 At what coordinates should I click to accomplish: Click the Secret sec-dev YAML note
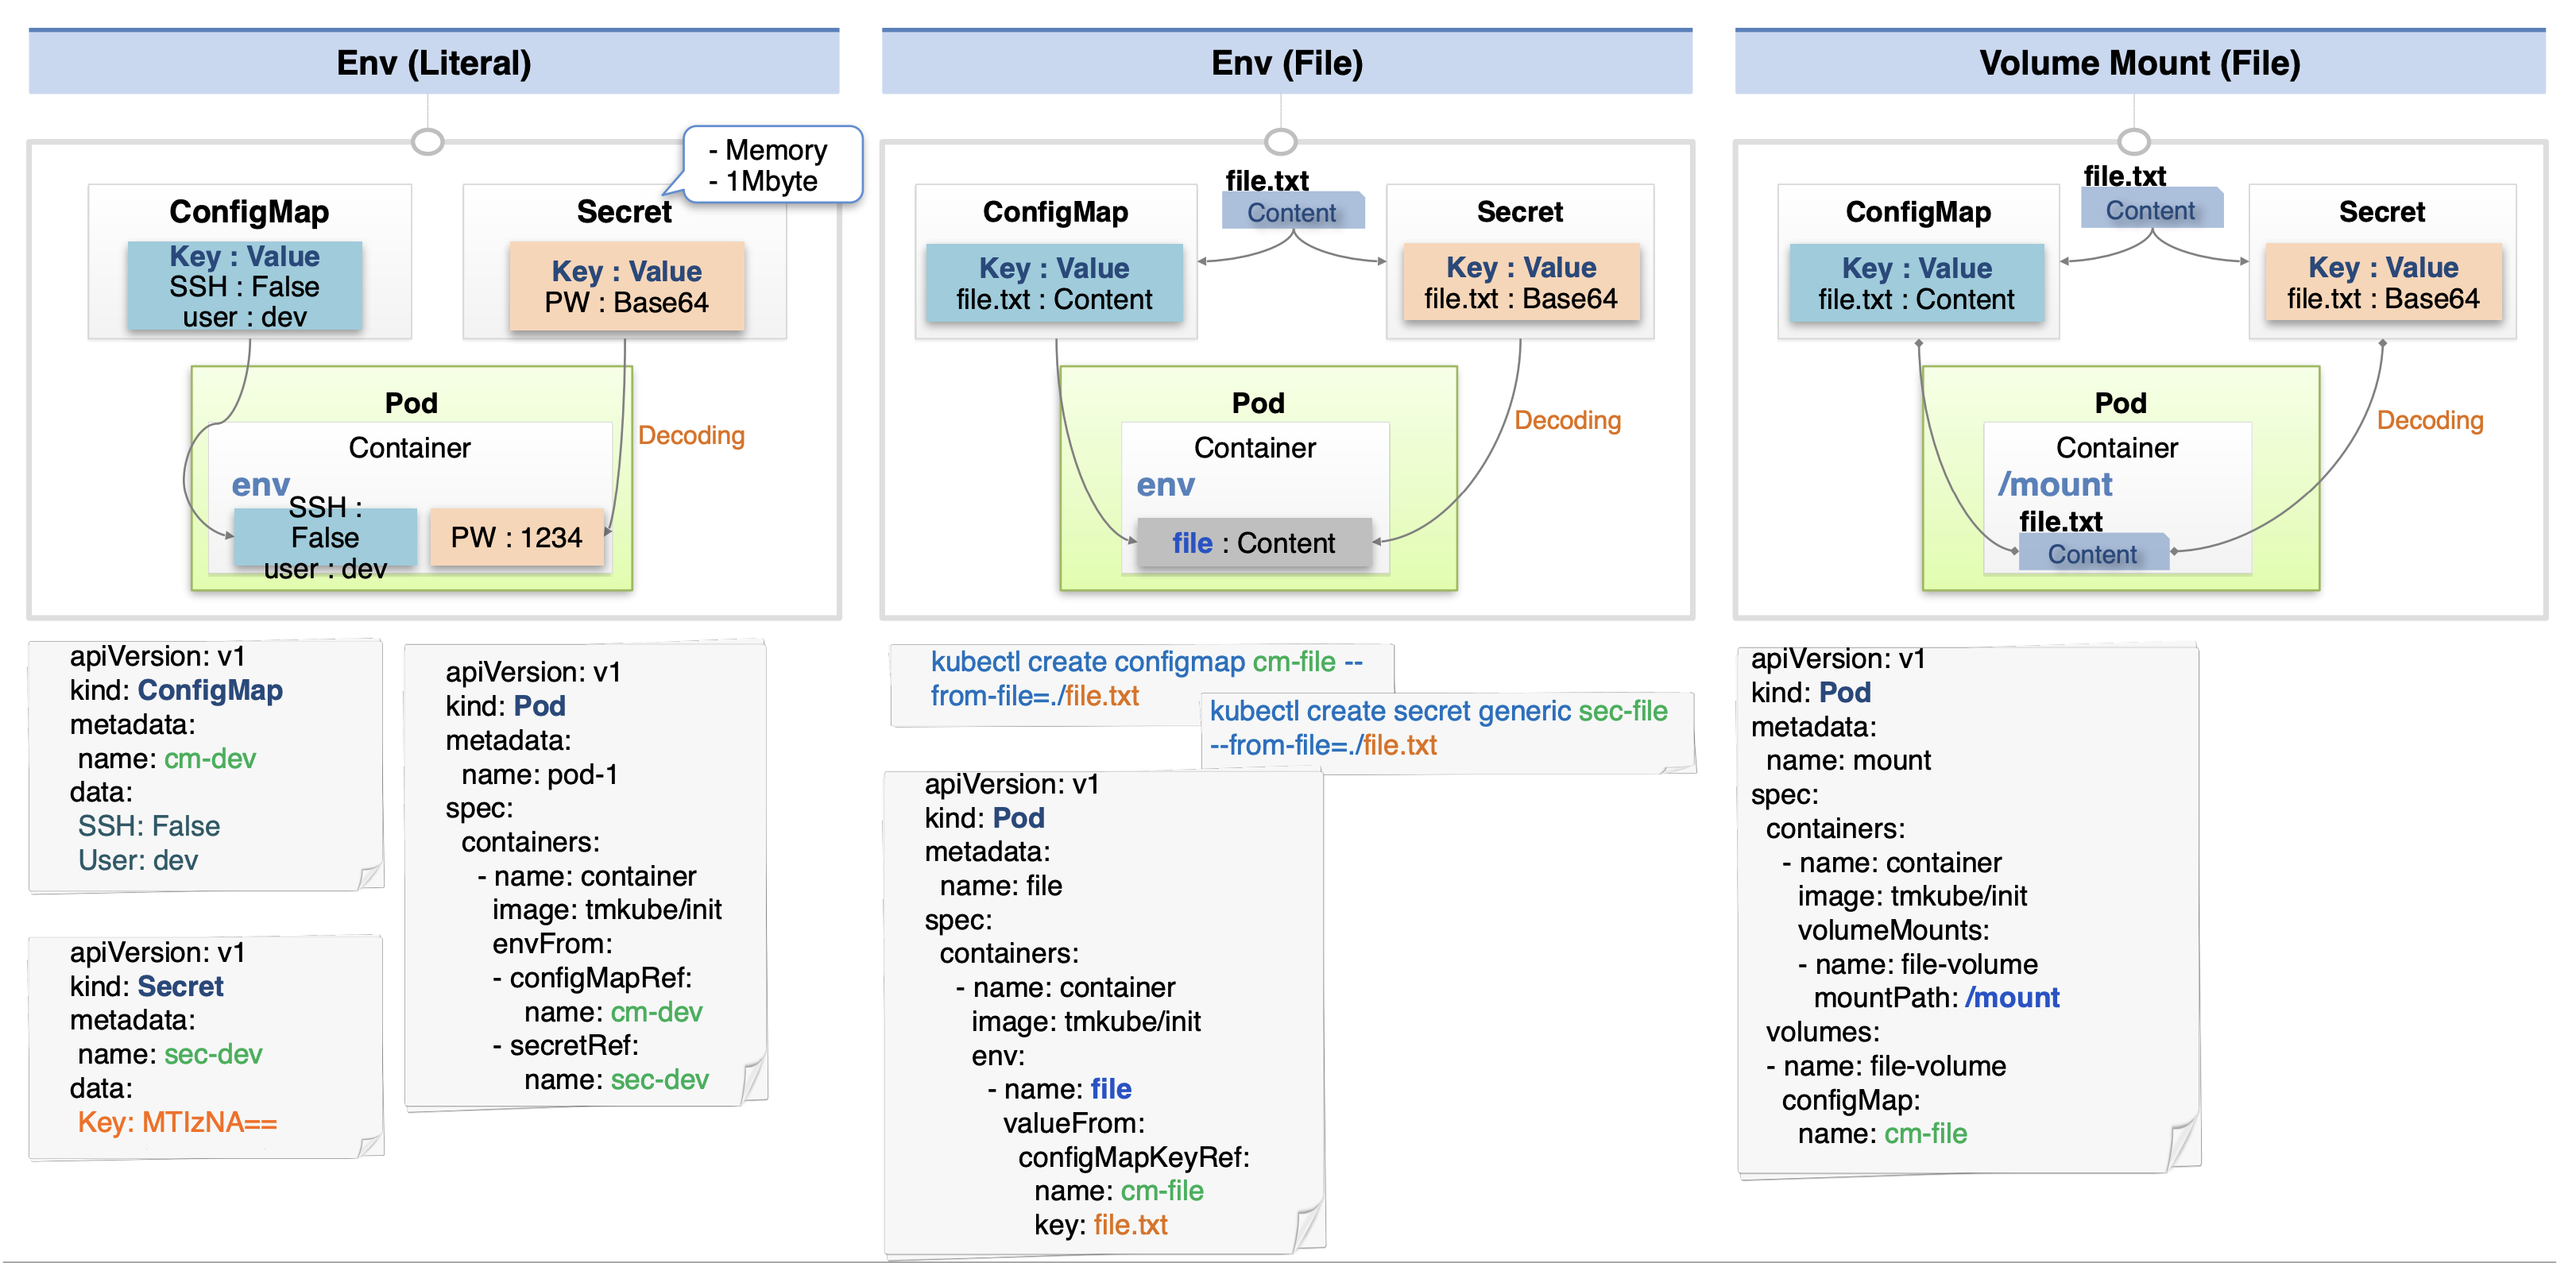tap(206, 1046)
